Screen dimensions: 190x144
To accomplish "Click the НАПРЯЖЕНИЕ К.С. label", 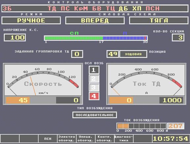I will coord(21,30).
